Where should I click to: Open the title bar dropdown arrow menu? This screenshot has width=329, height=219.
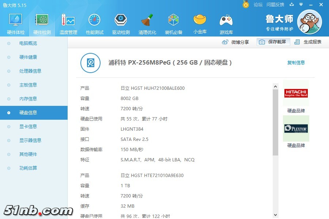pos(301,4)
